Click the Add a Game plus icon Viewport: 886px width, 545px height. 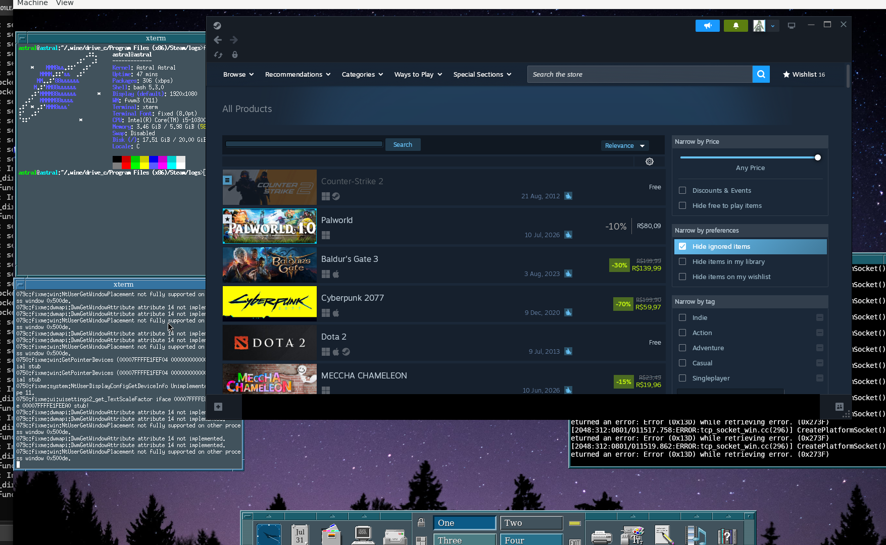[x=218, y=407]
